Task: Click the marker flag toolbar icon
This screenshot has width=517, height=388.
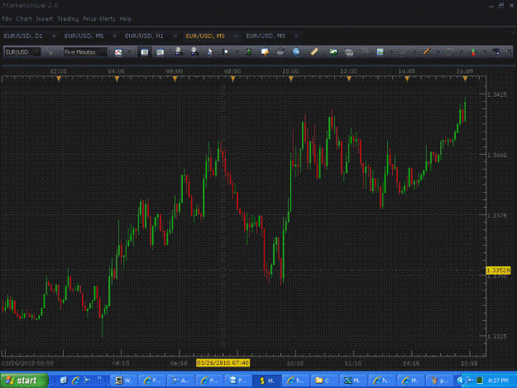Action: pyautogui.click(x=226, y=52)
